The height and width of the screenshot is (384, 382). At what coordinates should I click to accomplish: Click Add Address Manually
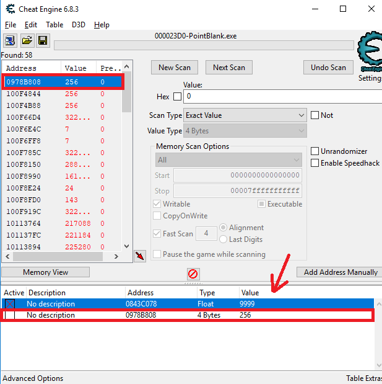(x=339, y=272)
